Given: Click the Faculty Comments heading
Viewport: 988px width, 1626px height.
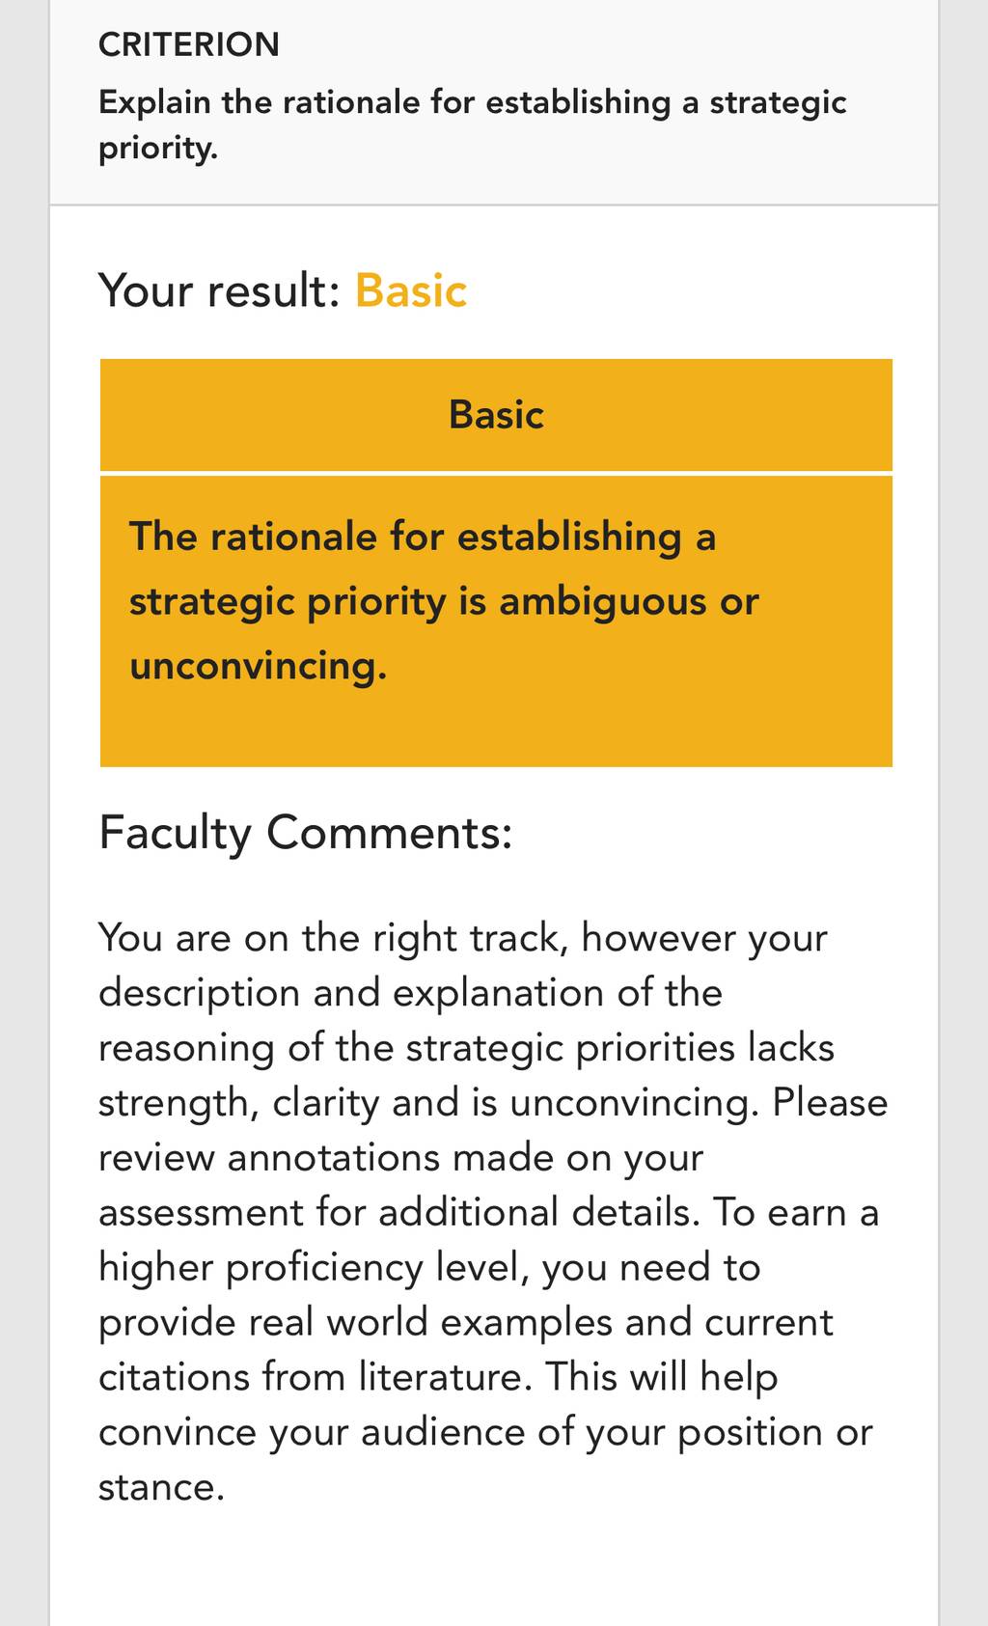Looking at the screenshot, I should [306, 833].
